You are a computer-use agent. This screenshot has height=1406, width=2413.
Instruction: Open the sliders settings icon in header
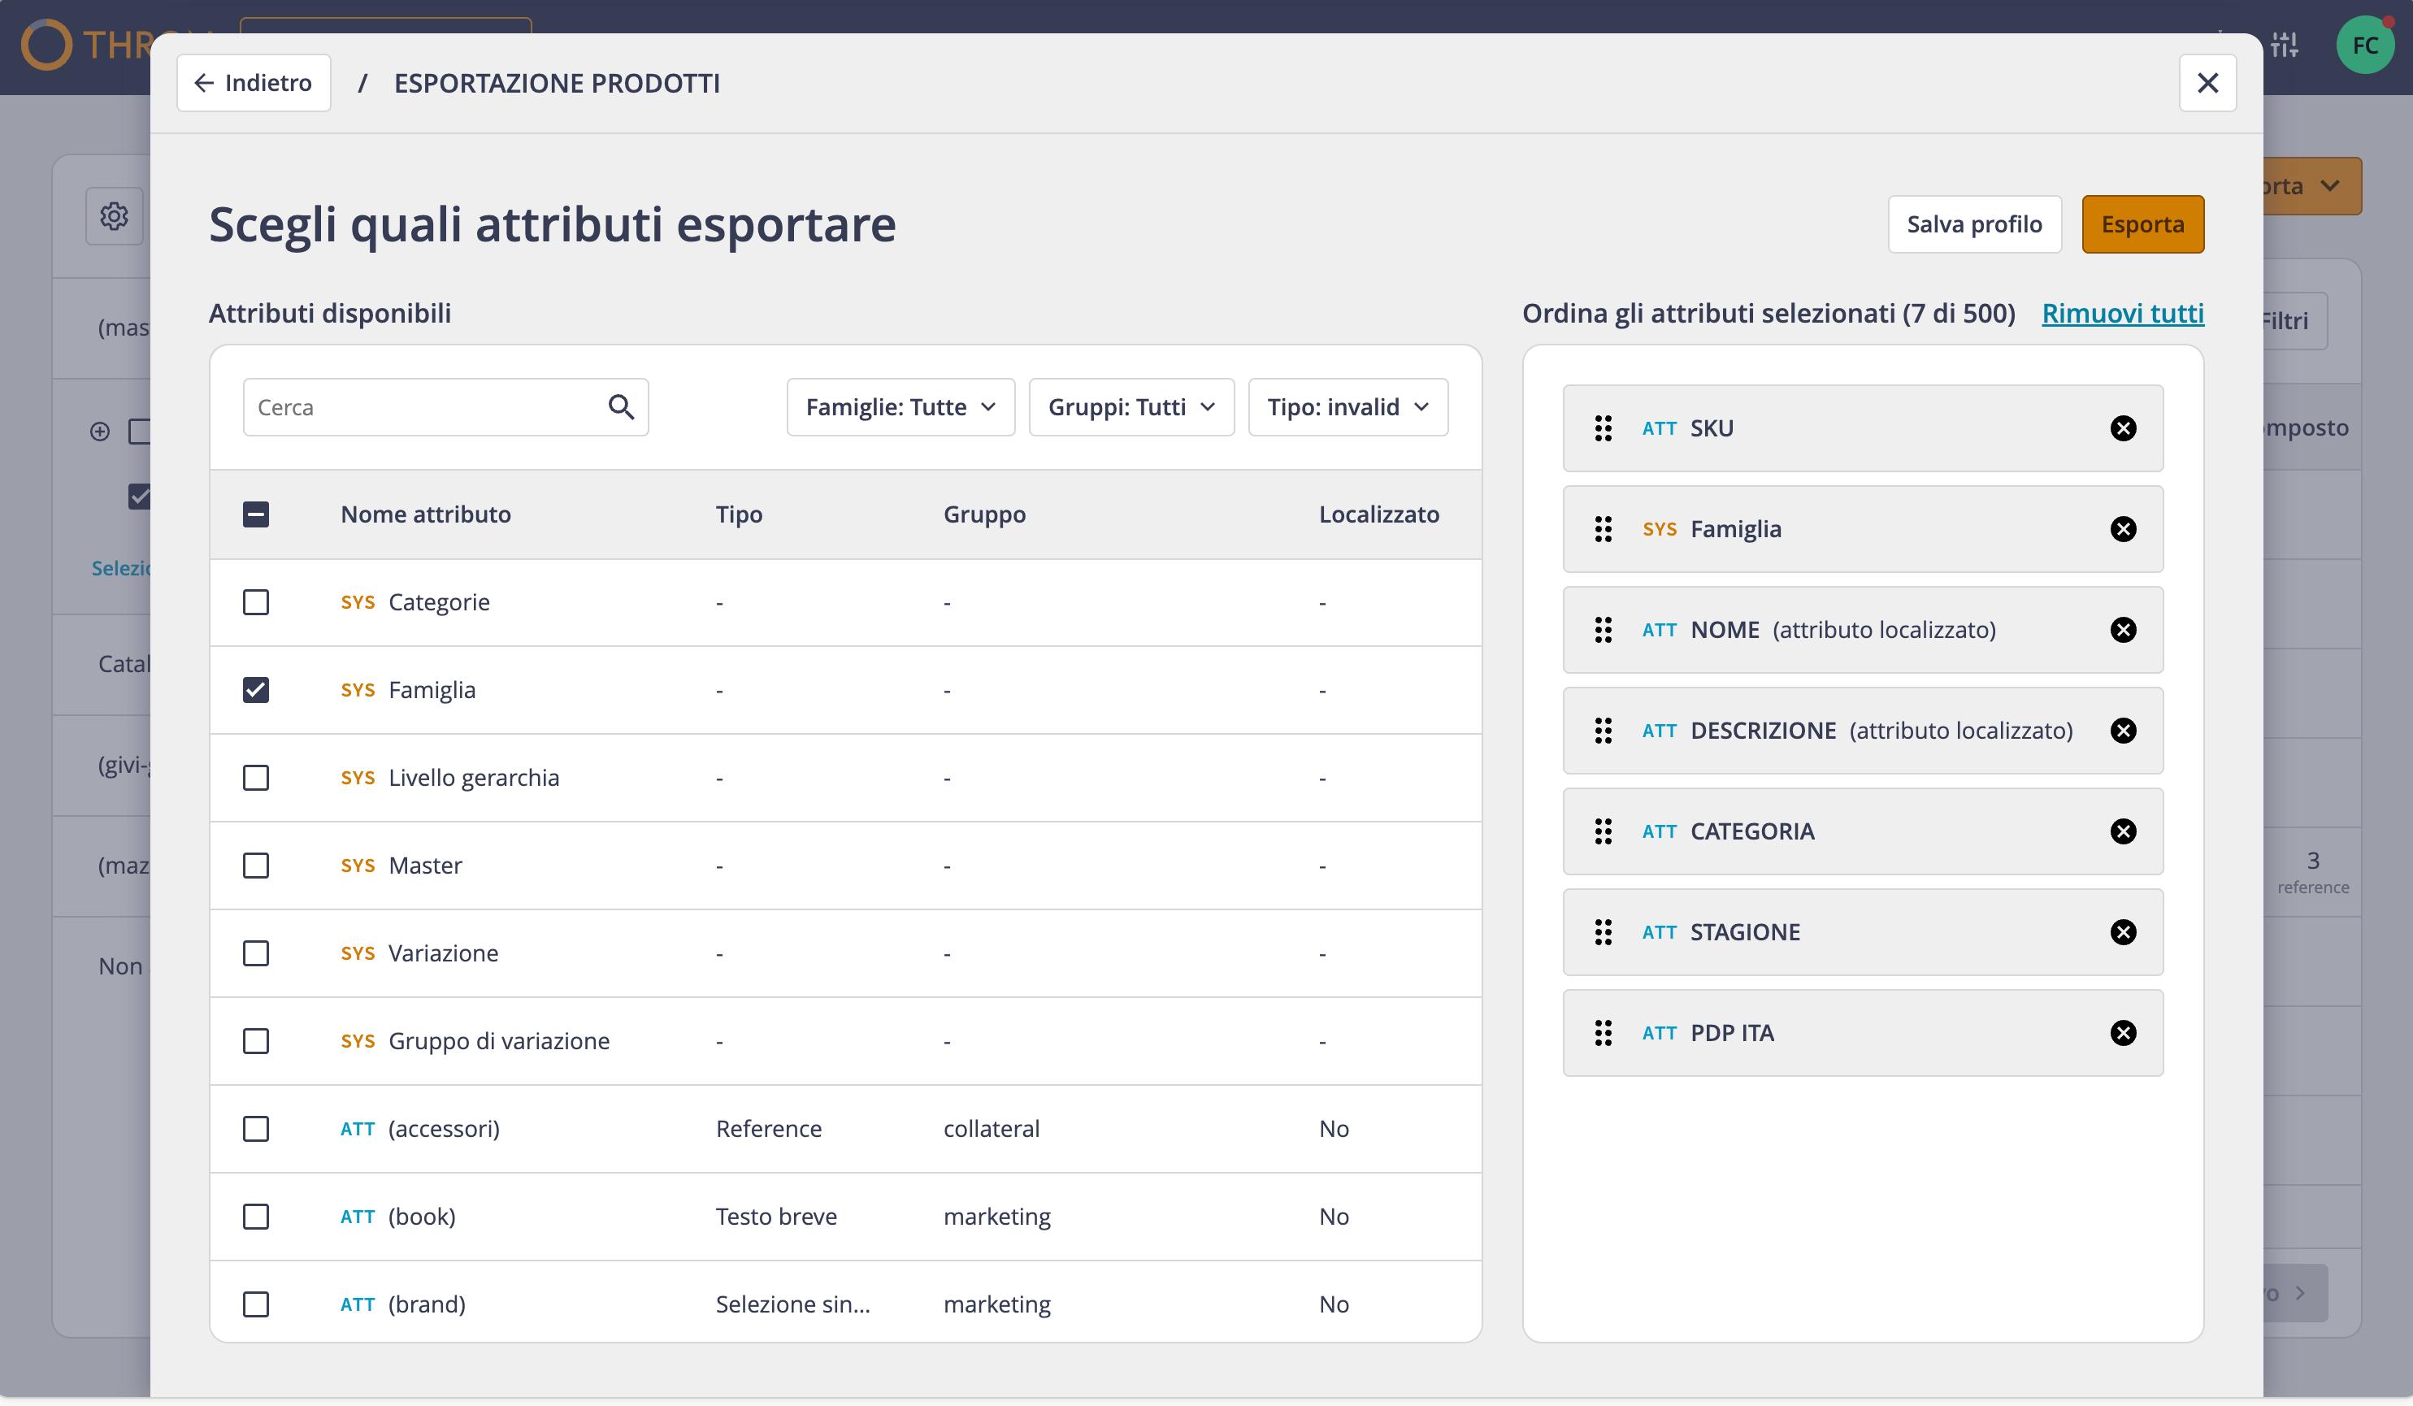point(2284,45)
